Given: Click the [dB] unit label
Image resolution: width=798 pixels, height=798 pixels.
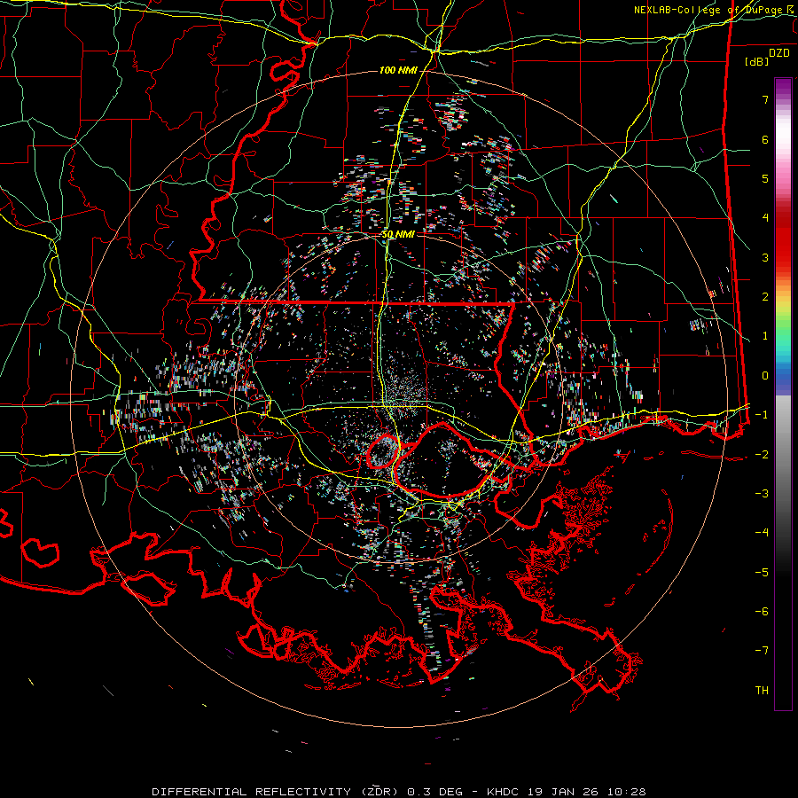Looking at the screenshot, I should 757,61.
